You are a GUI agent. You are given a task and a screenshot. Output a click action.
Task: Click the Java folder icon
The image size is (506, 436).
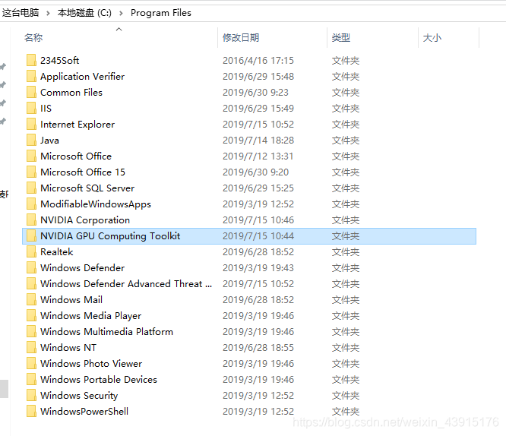tap(31, 140)
